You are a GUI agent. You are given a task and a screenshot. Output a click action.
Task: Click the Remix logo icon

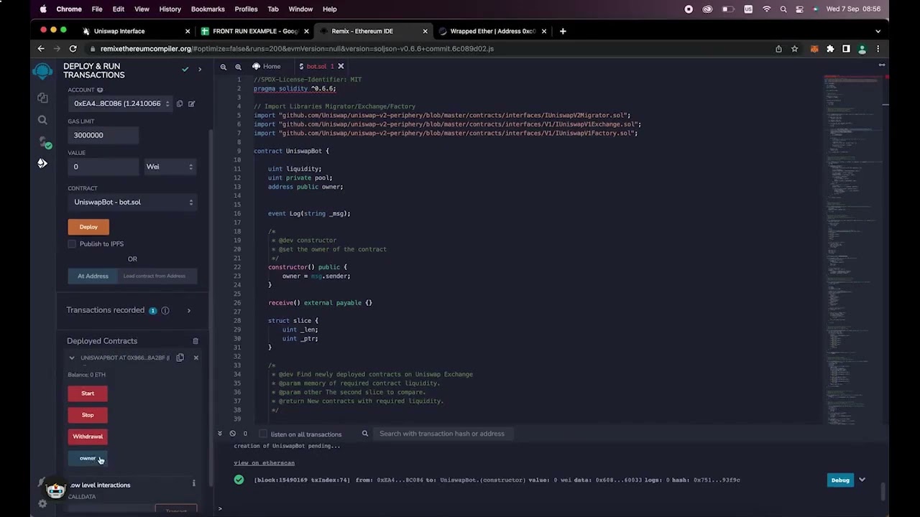(x=43, y=70)
